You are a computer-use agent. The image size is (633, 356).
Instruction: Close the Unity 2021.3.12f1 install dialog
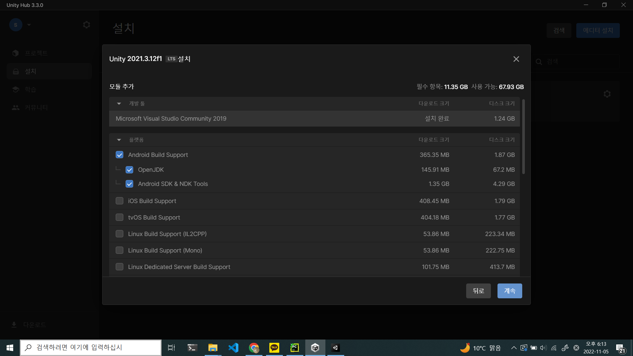click(x=516, y=59)
